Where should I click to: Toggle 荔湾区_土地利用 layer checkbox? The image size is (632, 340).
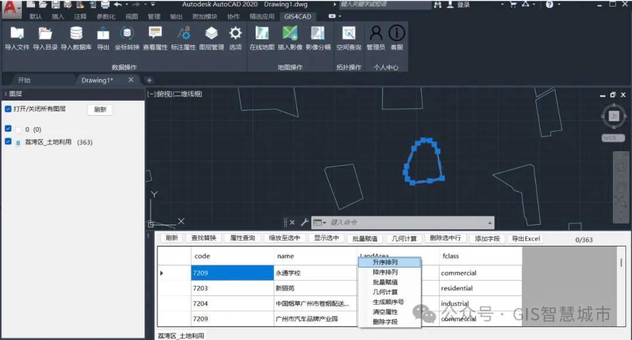coord(8,142)
